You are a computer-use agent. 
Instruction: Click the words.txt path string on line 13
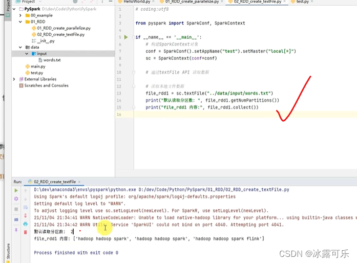pos(239,94)
